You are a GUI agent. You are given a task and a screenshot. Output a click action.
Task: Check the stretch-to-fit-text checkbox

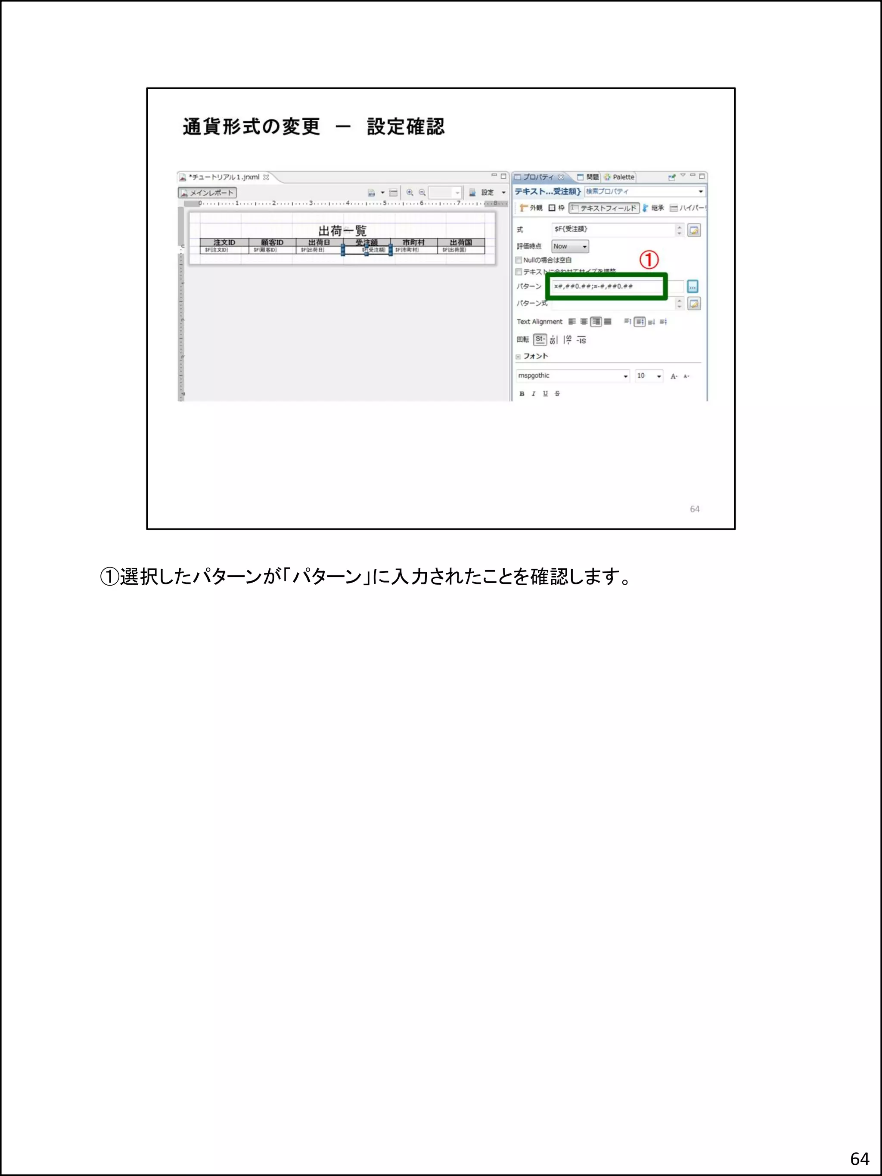click(519, 272)
